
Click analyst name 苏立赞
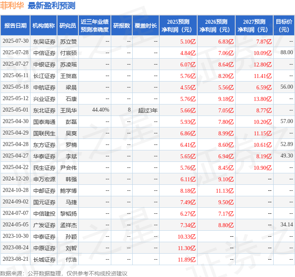click(x=68, y=42)
